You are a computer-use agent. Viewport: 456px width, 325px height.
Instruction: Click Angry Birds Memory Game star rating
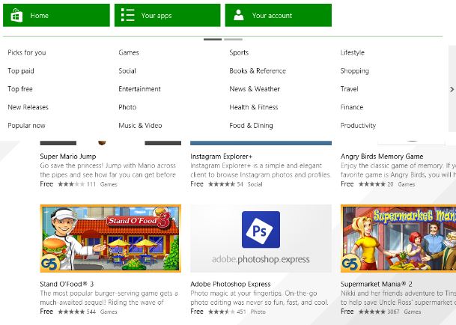[372, 184]
